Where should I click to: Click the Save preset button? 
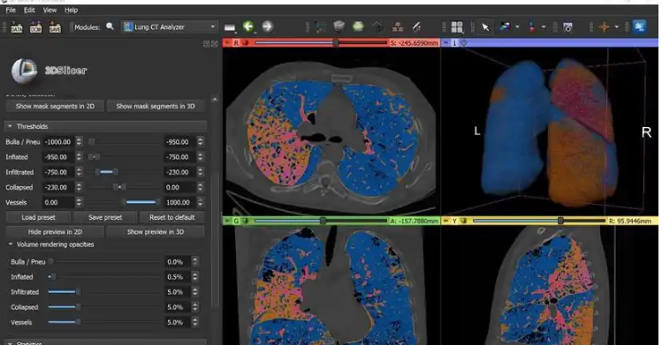click(x=105, y=217)
